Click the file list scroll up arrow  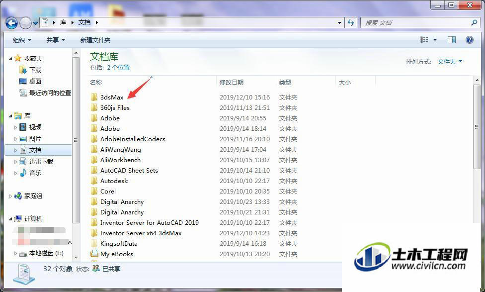coord(477,80)
